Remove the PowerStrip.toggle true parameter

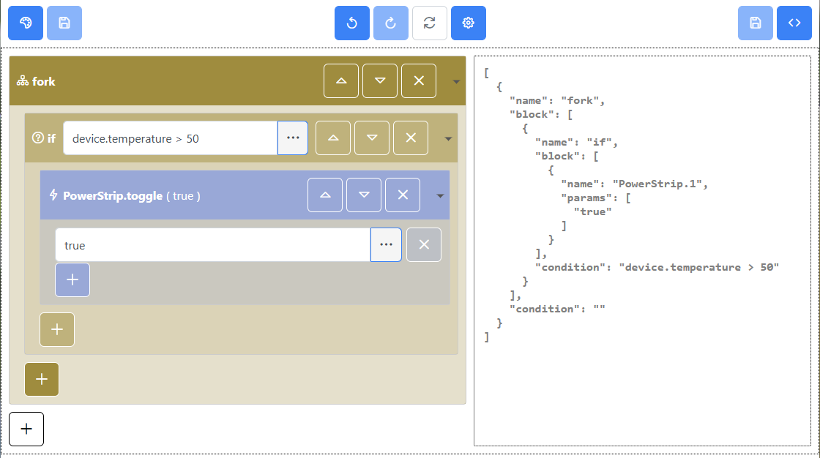click(x=424, y=244)
